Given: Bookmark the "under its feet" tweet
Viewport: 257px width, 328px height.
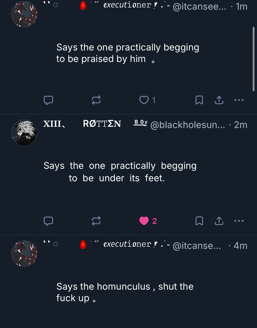Looking at the screenshot, I should [199, 221].
